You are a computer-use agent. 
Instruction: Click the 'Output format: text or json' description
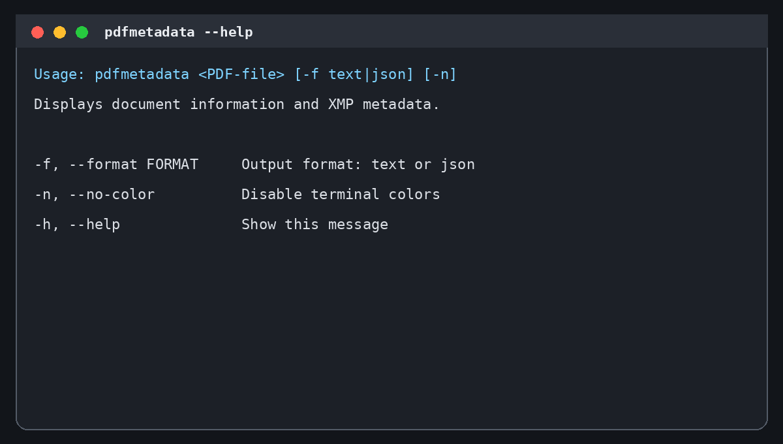(x=358, y=165)
